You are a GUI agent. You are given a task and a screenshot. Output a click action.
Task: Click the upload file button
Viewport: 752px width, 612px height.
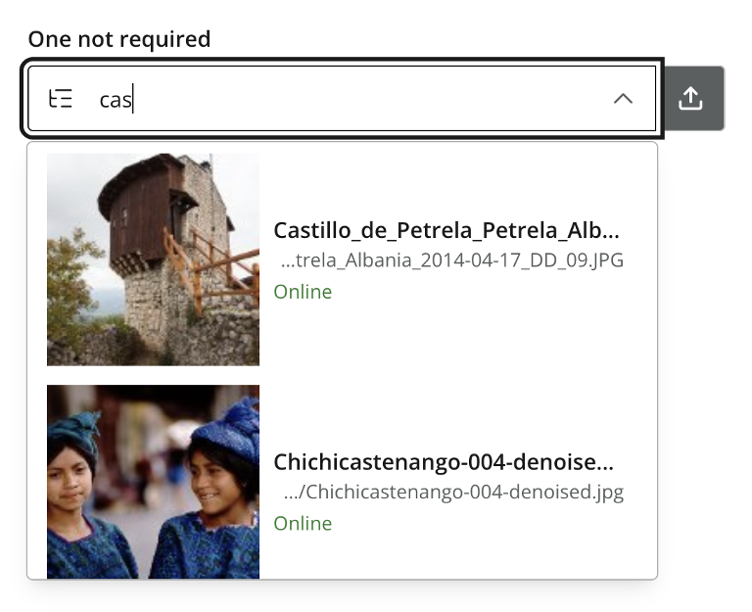(694, 98)
